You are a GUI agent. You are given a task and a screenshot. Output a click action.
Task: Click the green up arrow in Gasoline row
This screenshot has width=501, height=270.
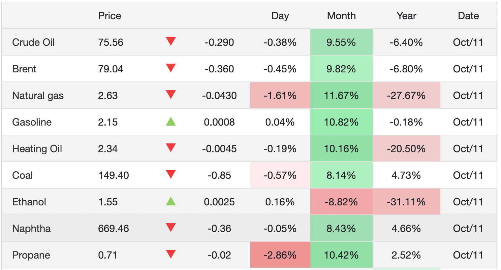point(171,122)
